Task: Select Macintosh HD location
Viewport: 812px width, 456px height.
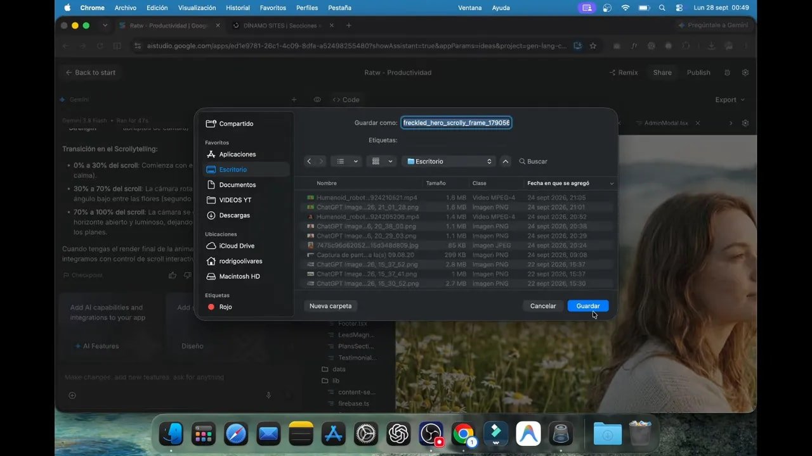Action: click(240, 276)
